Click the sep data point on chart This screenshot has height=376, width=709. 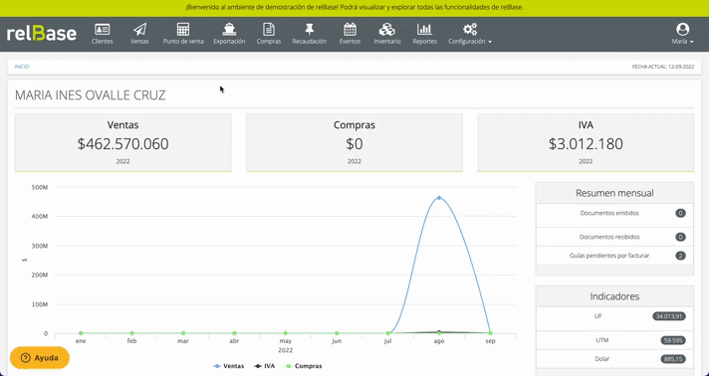(x=490, y=333)
